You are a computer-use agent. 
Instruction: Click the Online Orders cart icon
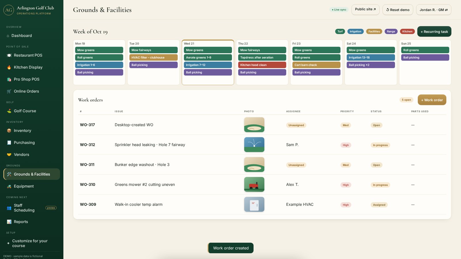click(x=9, y=91)
